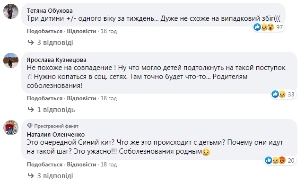The width and height of the screenshot is (305, 182).
Task: Open the Тетяна Обухова name link
Action: tap(50, 10)
